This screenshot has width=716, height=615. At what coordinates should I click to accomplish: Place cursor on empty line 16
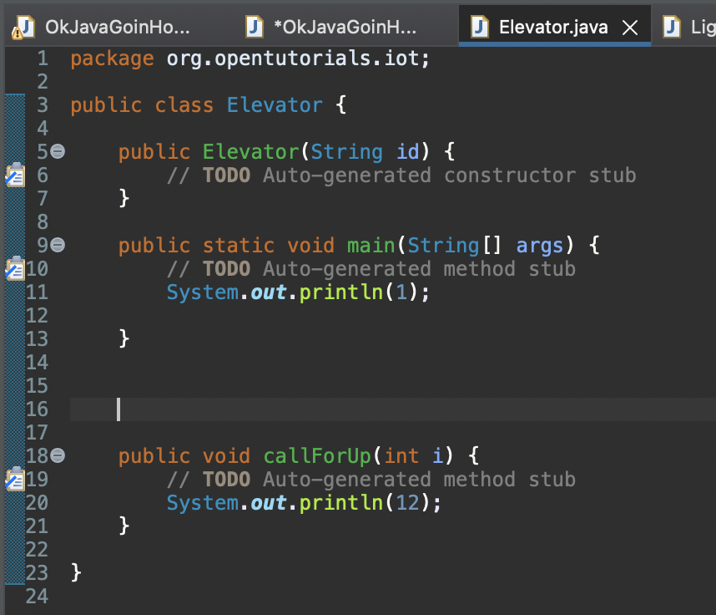coord(393,409)
